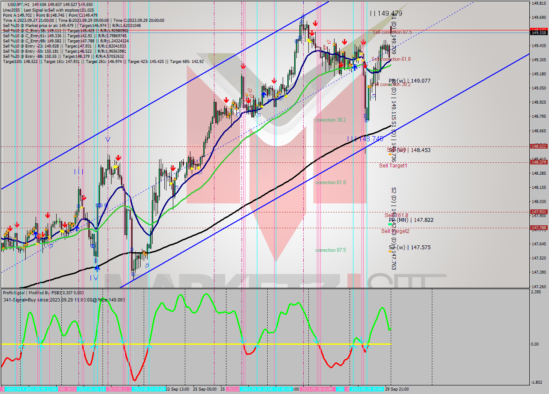The width and height of the screenshot is (549, 394).
Task: Select the 'Sell correction 87.5' label
Action: click(392, 32)
